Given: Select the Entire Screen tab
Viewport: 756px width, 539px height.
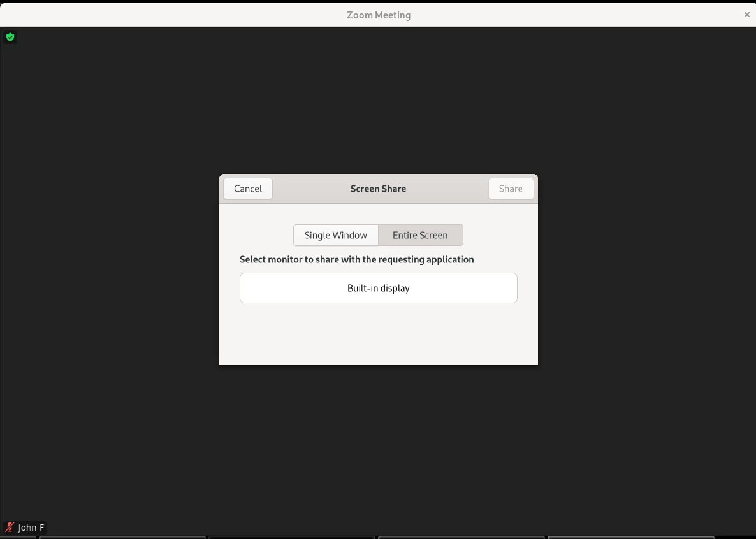Looking at the screenshot, I should (x=420, y=235).
